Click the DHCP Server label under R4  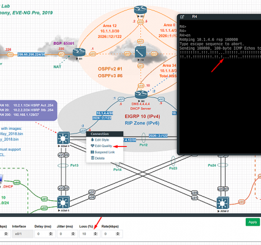click(x=140, y=108)
